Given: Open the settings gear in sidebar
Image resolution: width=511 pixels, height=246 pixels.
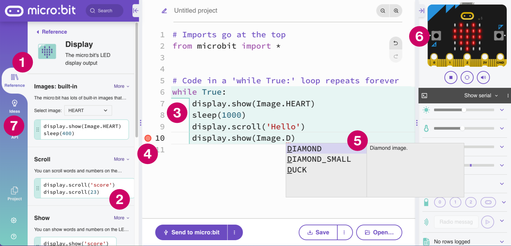Looking at the screenshot, I should (14, 220).
